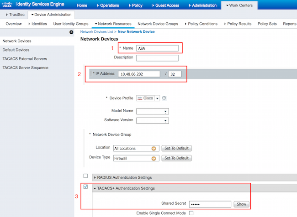Viewport: 297px width, 217px height.
Task: Click the Shared Secret password field
Action: [210, 204]
